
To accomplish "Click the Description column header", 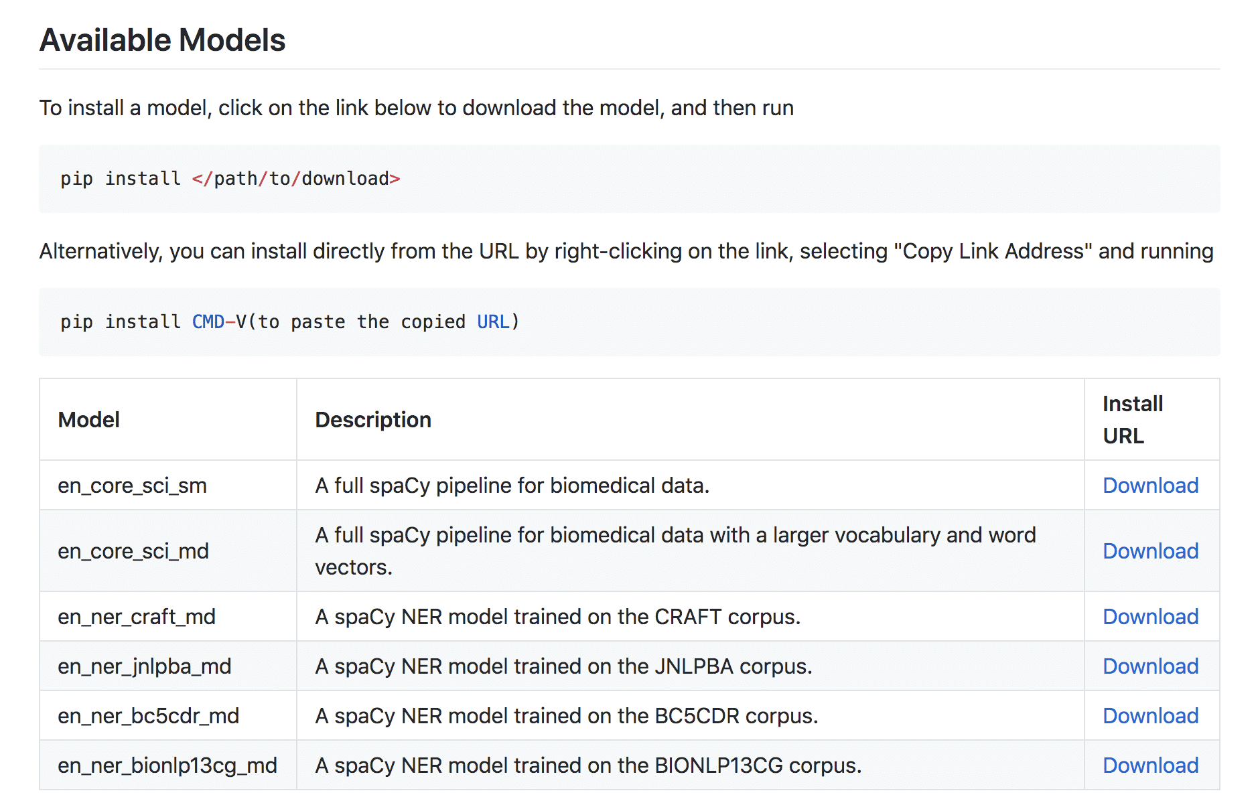I will point(373,420).
